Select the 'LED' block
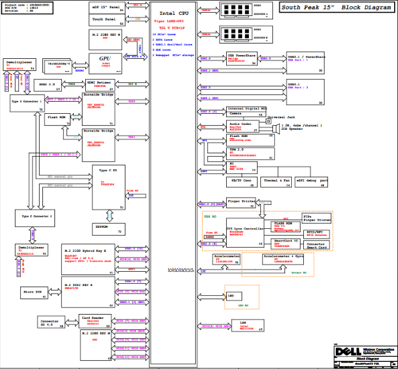This screenshot has width=398, height=369. pos(233,296)
